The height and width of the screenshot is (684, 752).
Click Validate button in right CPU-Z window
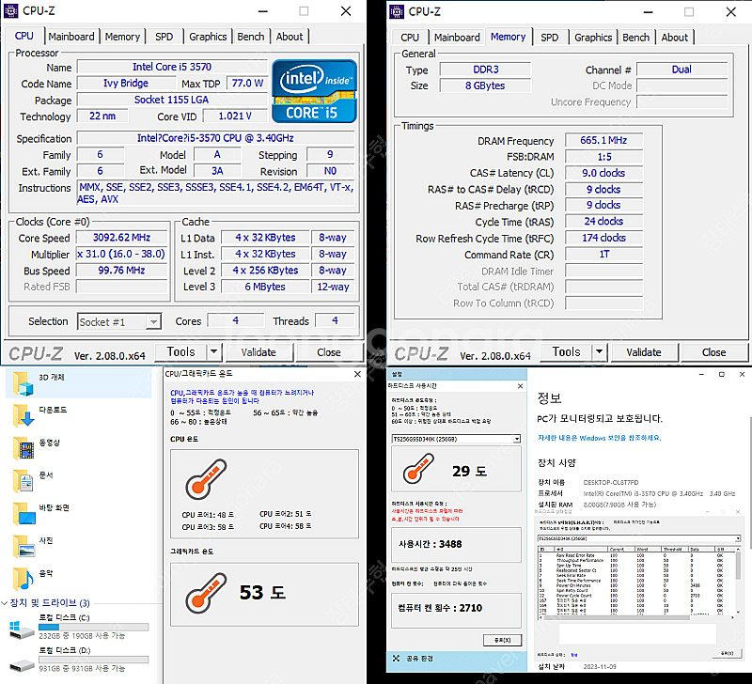pos(644,352)
